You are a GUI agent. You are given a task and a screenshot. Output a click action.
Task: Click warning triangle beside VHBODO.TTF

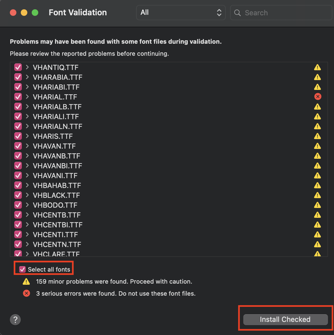317,205
